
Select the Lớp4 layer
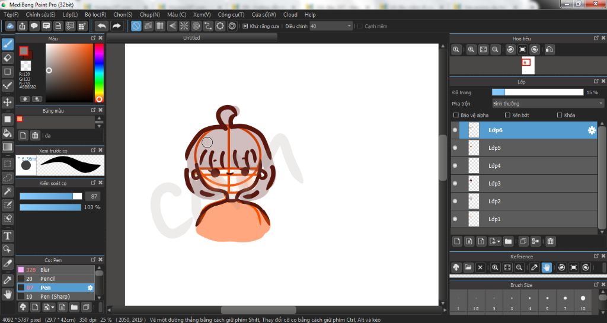525,165
